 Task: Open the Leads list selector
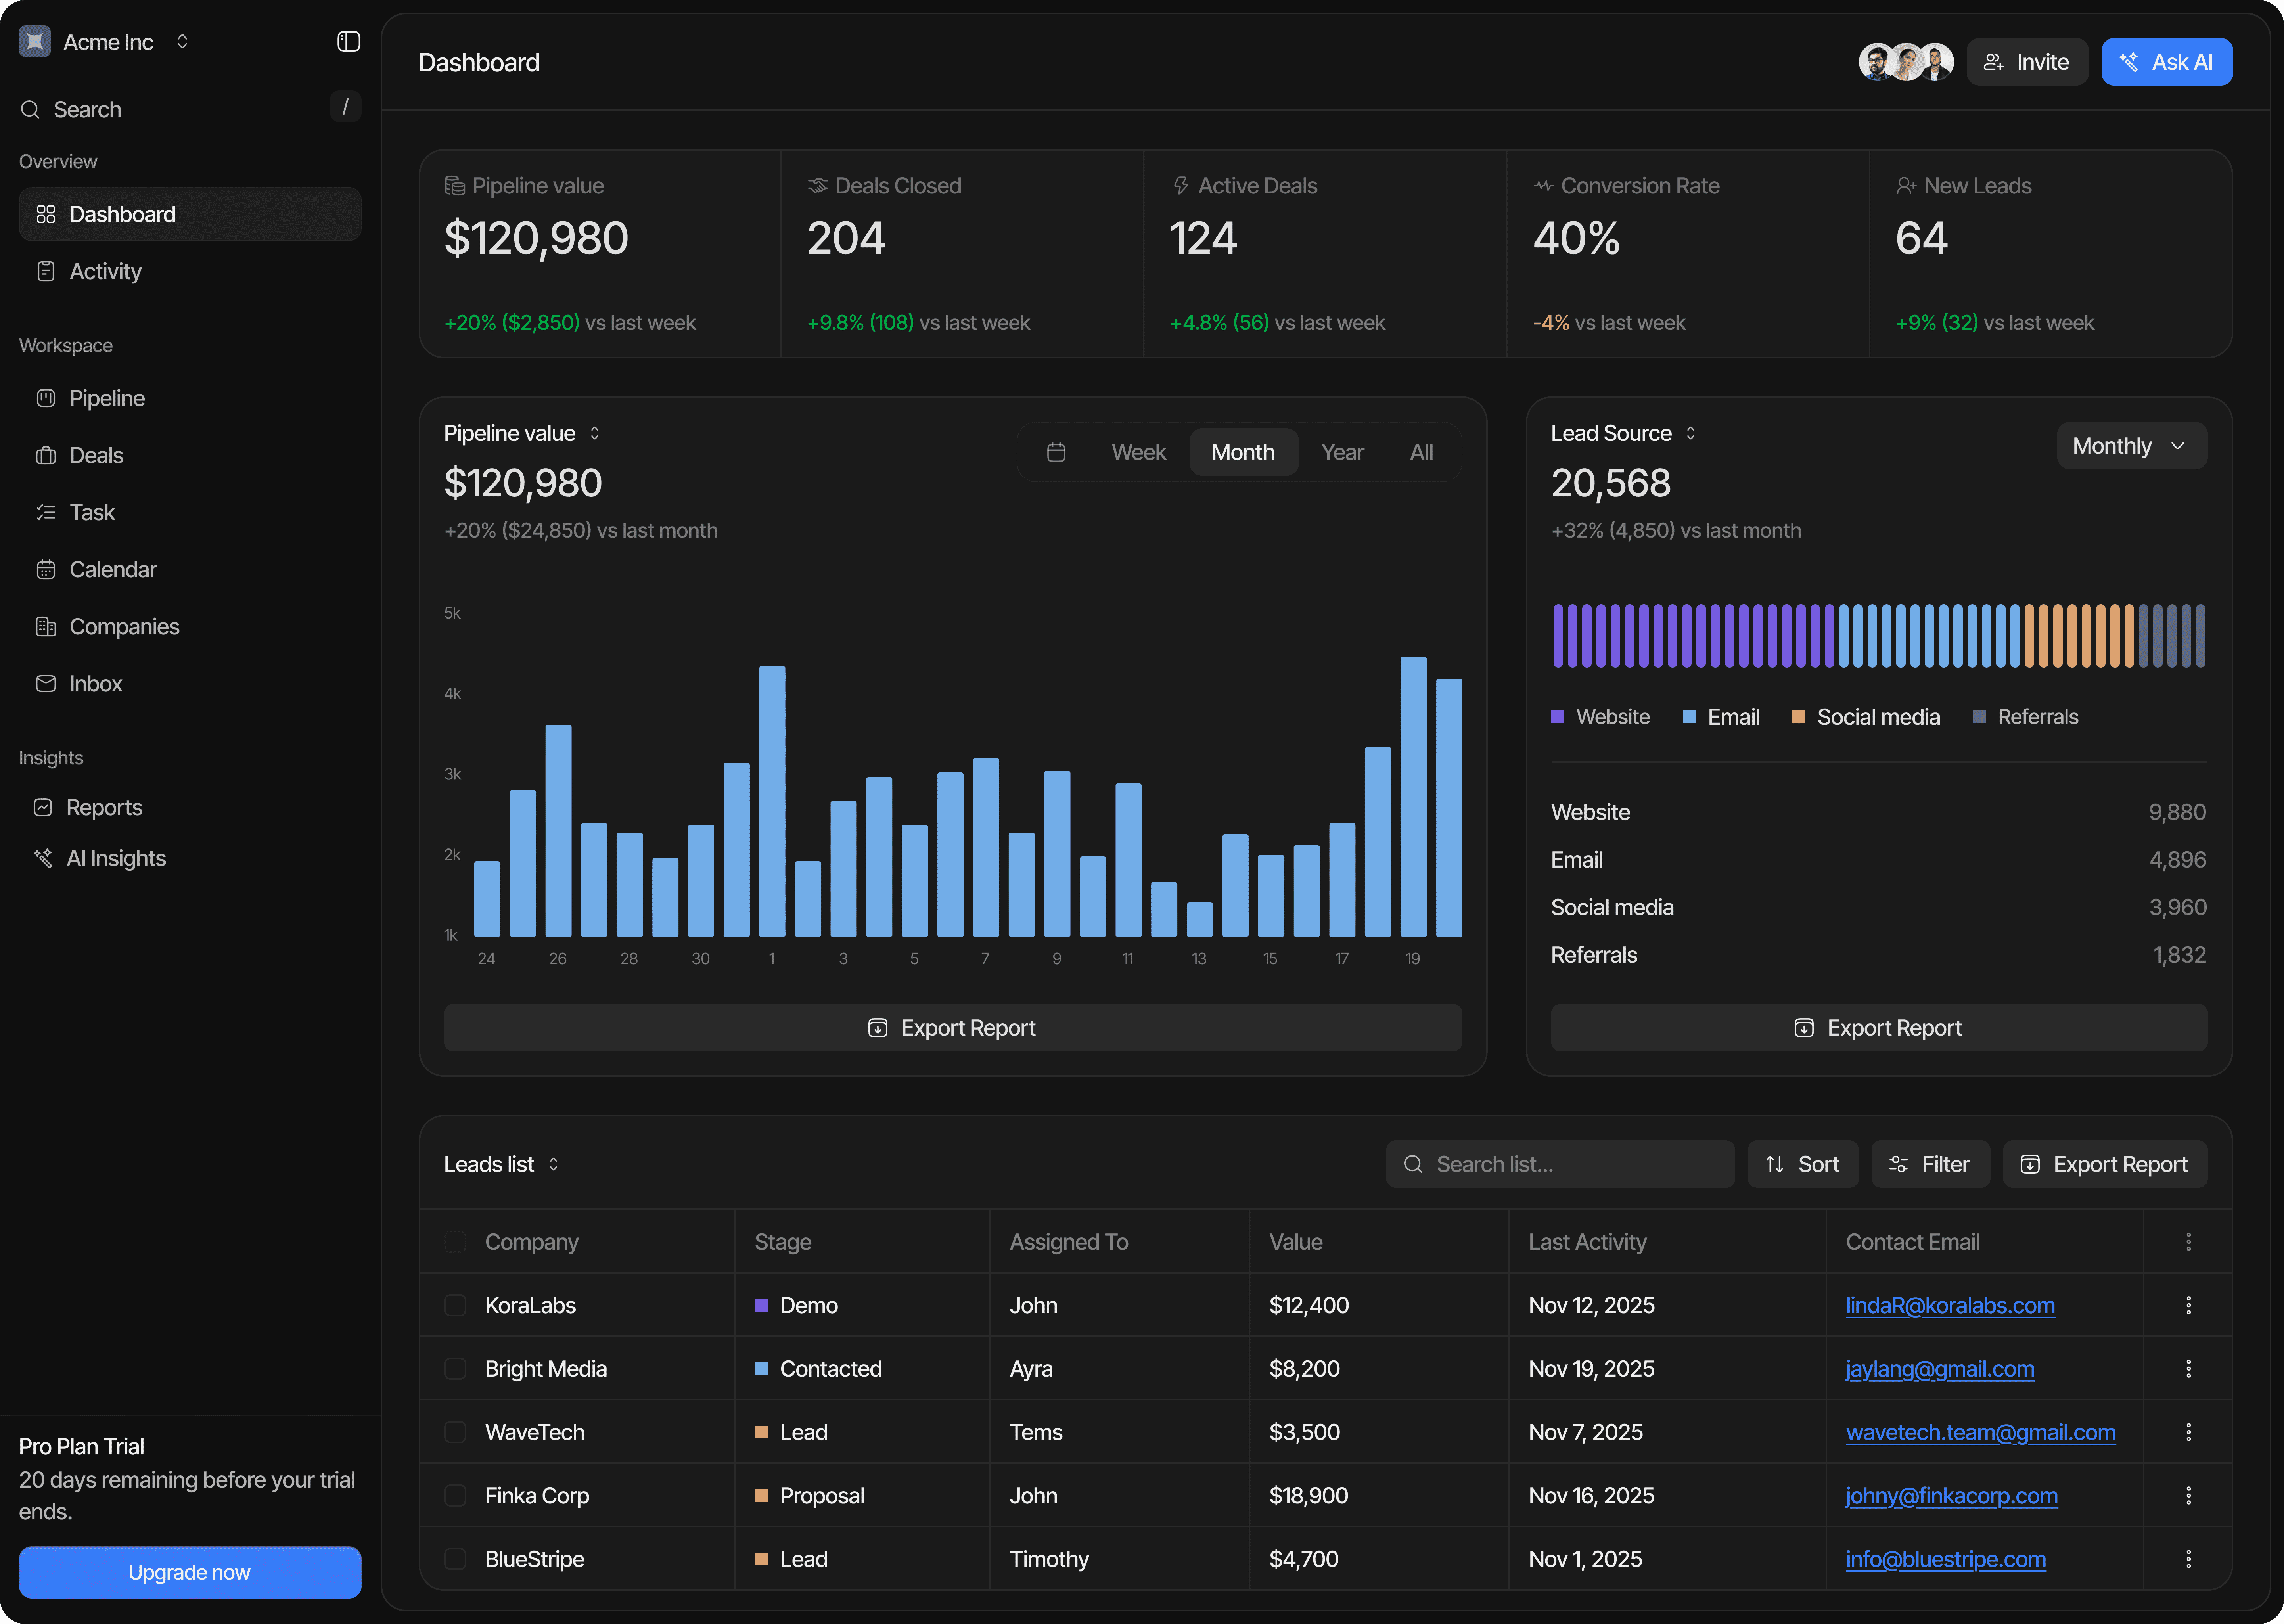[501, 1164]
